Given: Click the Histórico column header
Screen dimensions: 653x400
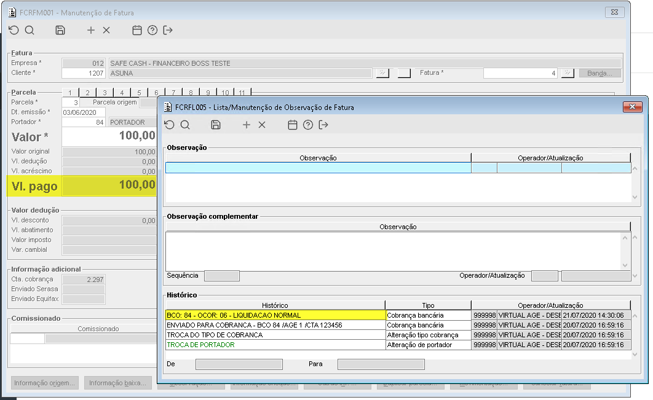Looking at the screenshot, I should click(x=275, y=305).
